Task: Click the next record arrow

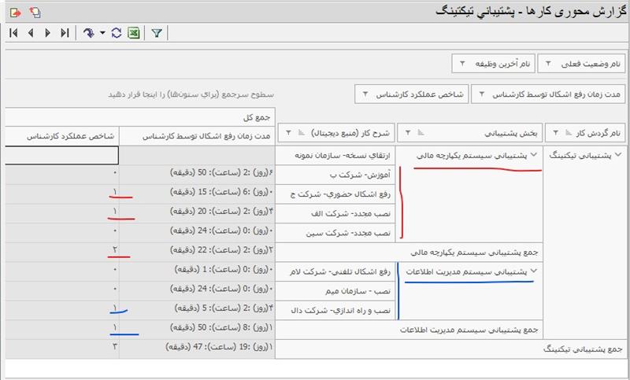Action: pos(47,34)
